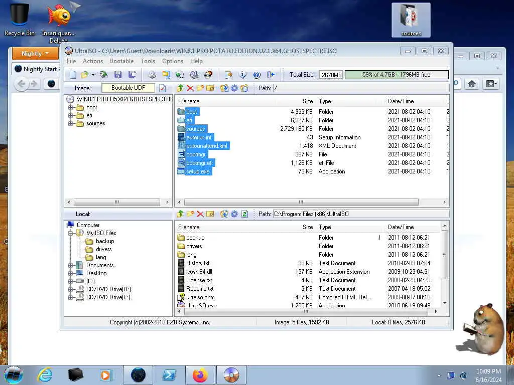Viewport: 514px width, 385px height.
Task: Click the image Path field showing /
Action: [x=361, y=88]
